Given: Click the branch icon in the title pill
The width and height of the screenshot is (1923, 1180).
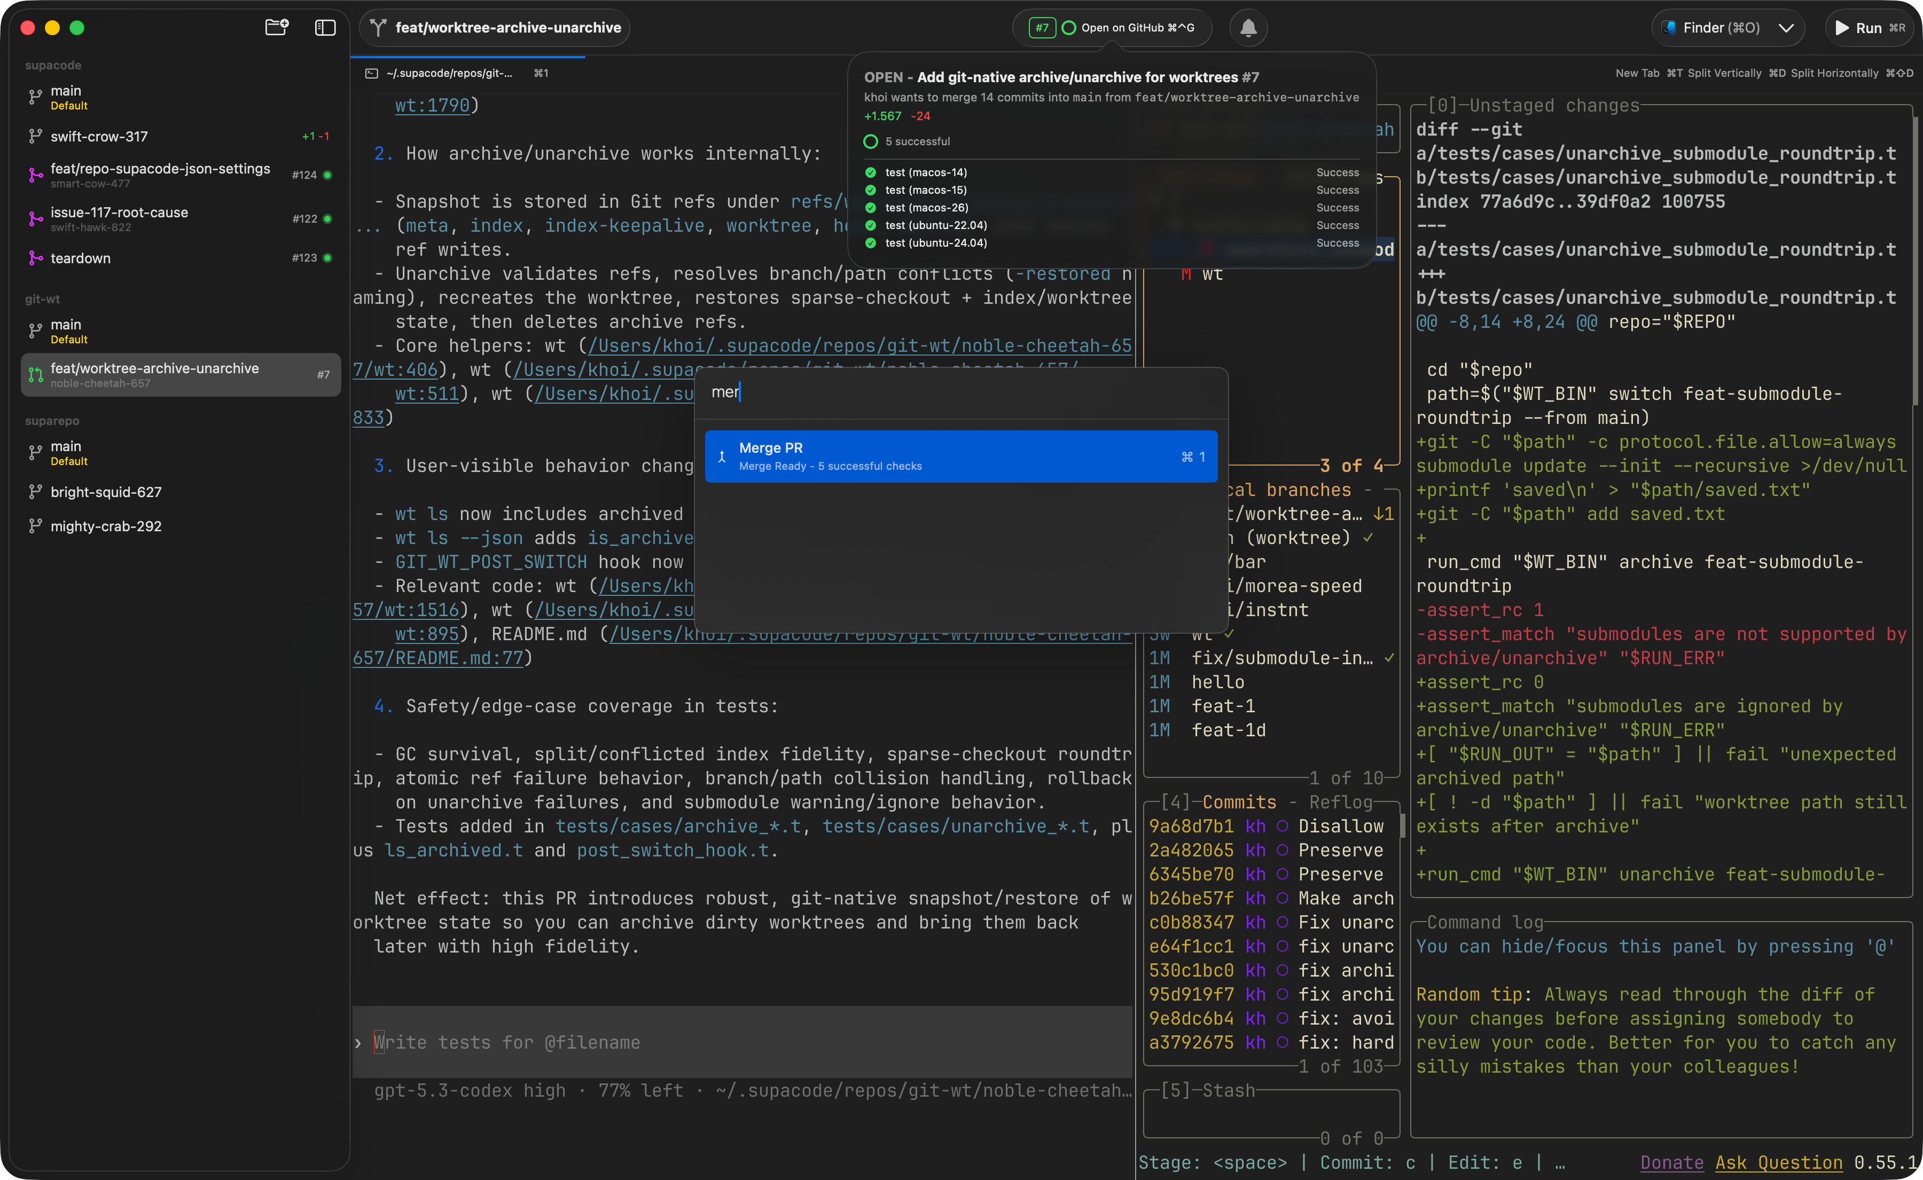Looking at the screenshot, I should tap(378, 28).
